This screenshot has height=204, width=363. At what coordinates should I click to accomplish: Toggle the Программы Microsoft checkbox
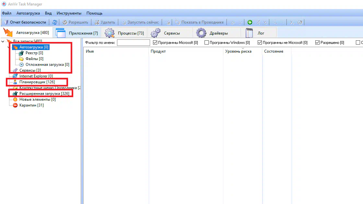(155, 43)
